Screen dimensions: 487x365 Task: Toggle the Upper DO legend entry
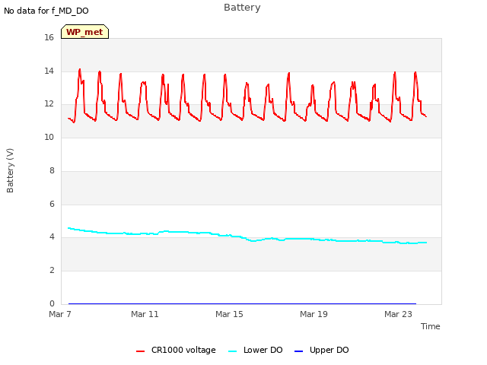(321, 350)
